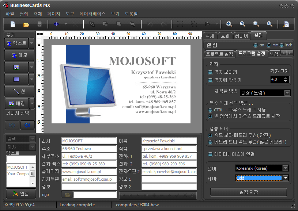Click the group objects toolbar icon

(180, 24)
